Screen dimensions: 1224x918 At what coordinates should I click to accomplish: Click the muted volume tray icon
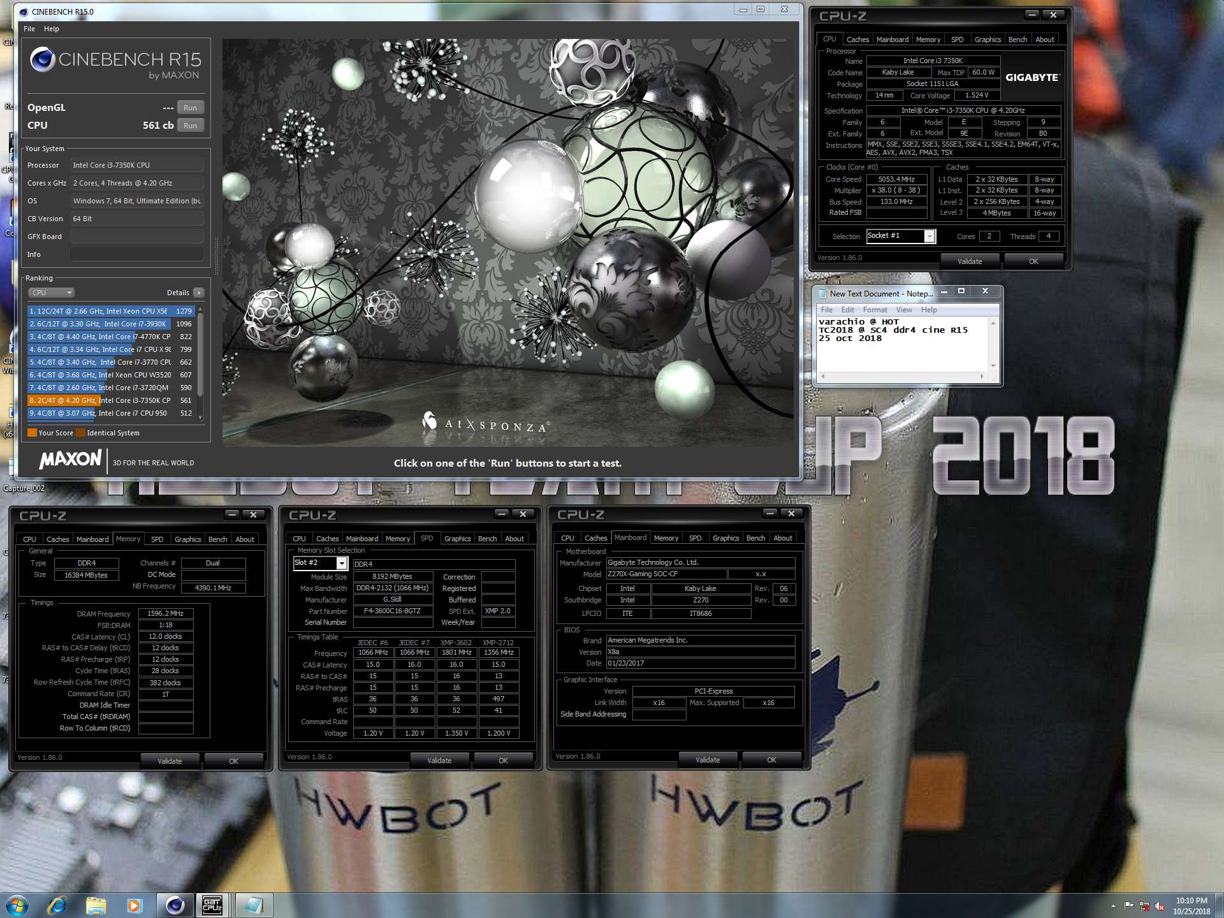coord(1160,905)
